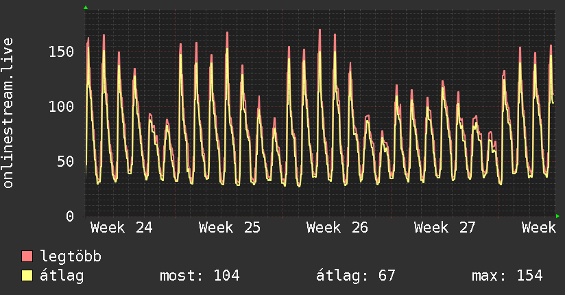Click the onlinestream.live vertical axis title
This screenshot has height=295, width=565.
coord(8,113)
